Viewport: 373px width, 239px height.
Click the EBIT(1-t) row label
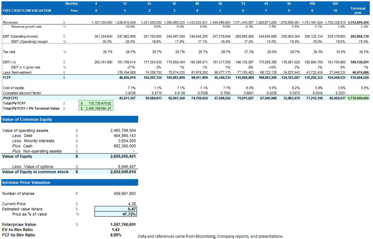pos(9,62)
